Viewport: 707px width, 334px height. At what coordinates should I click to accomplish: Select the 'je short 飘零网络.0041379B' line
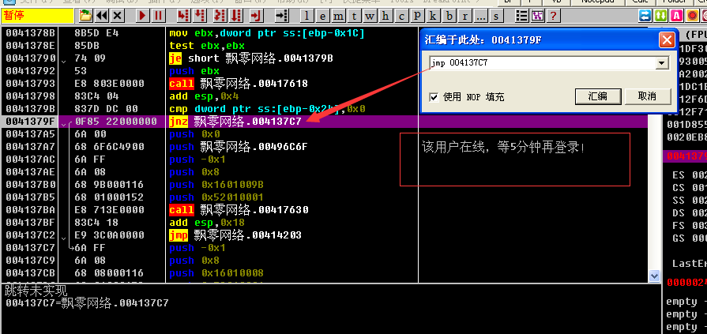tap(251, 58)
